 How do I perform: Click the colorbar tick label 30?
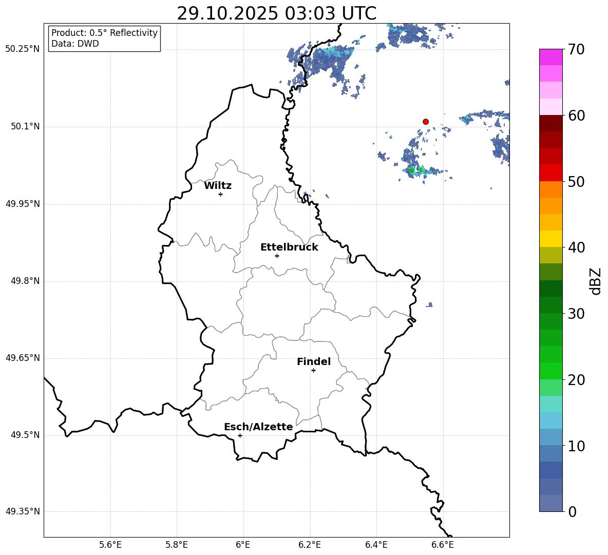pos(576,314)
